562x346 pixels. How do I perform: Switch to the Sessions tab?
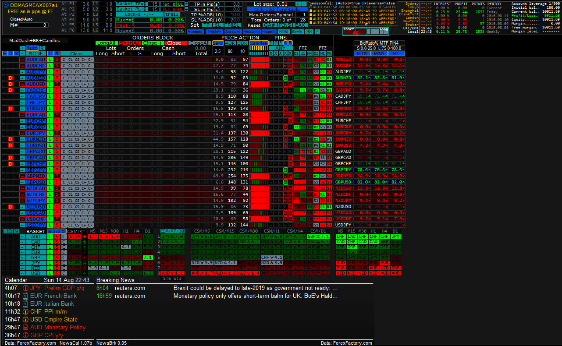tap(252, 32)
